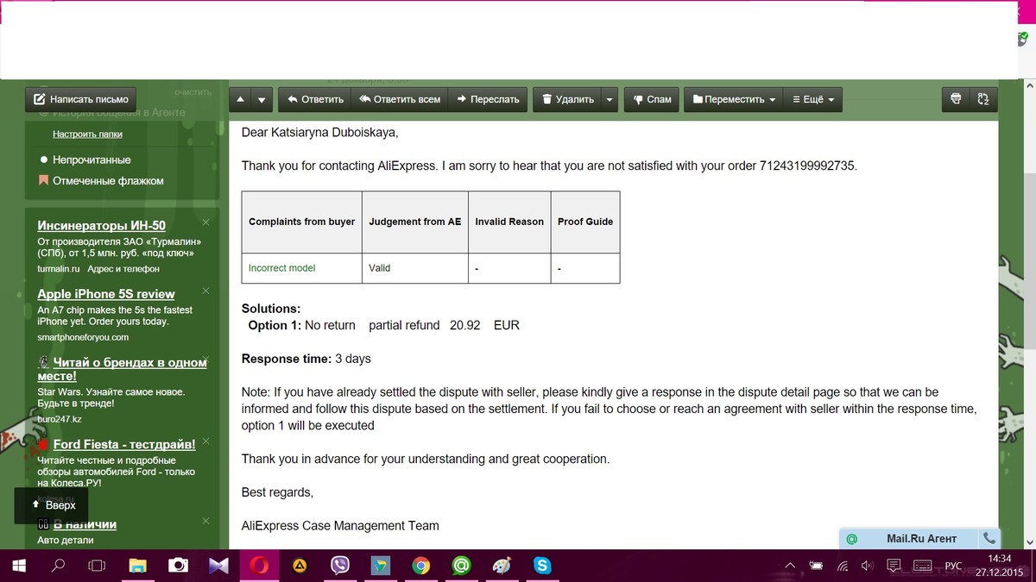This screenshot has height=582, width=1036.
Task: Go to previous message with up arrow
Action: pyautogui.click(x=240, y=99)
